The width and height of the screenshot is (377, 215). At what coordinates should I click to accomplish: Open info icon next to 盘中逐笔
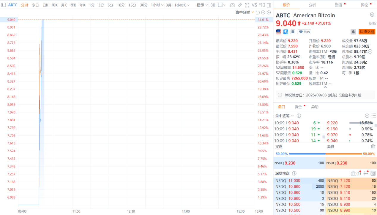299,116
